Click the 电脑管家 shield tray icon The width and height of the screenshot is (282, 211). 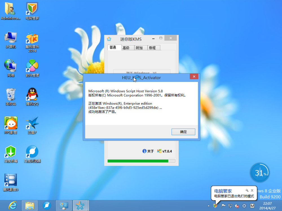tap(215, 206)
